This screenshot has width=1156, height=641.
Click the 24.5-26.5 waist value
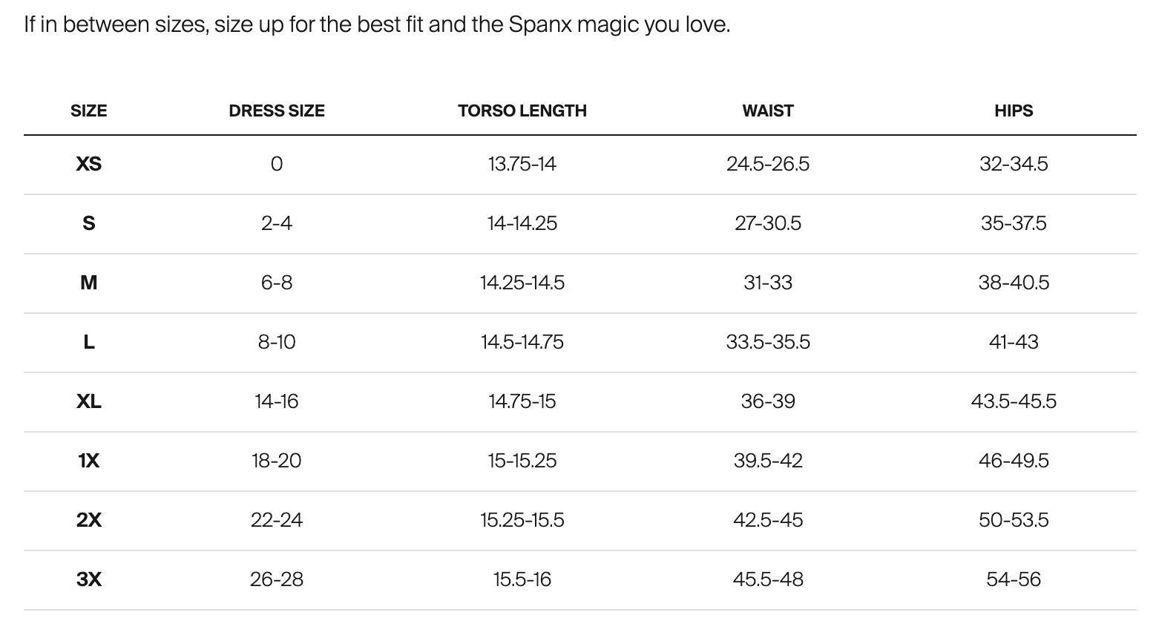click(768, 164)
